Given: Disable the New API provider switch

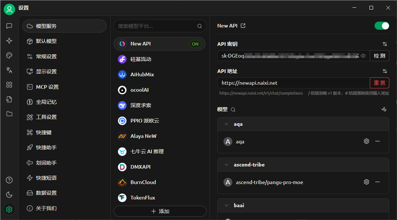Looking at the screenshot, I should click(x=382, y=26).
